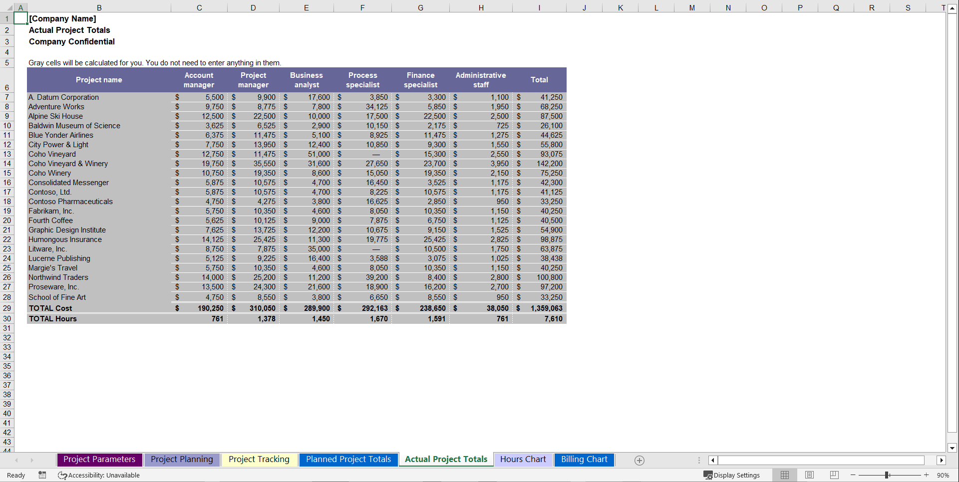
Task: Click vertical scrollbar up arrow
Action: click(x=953, y=8)
